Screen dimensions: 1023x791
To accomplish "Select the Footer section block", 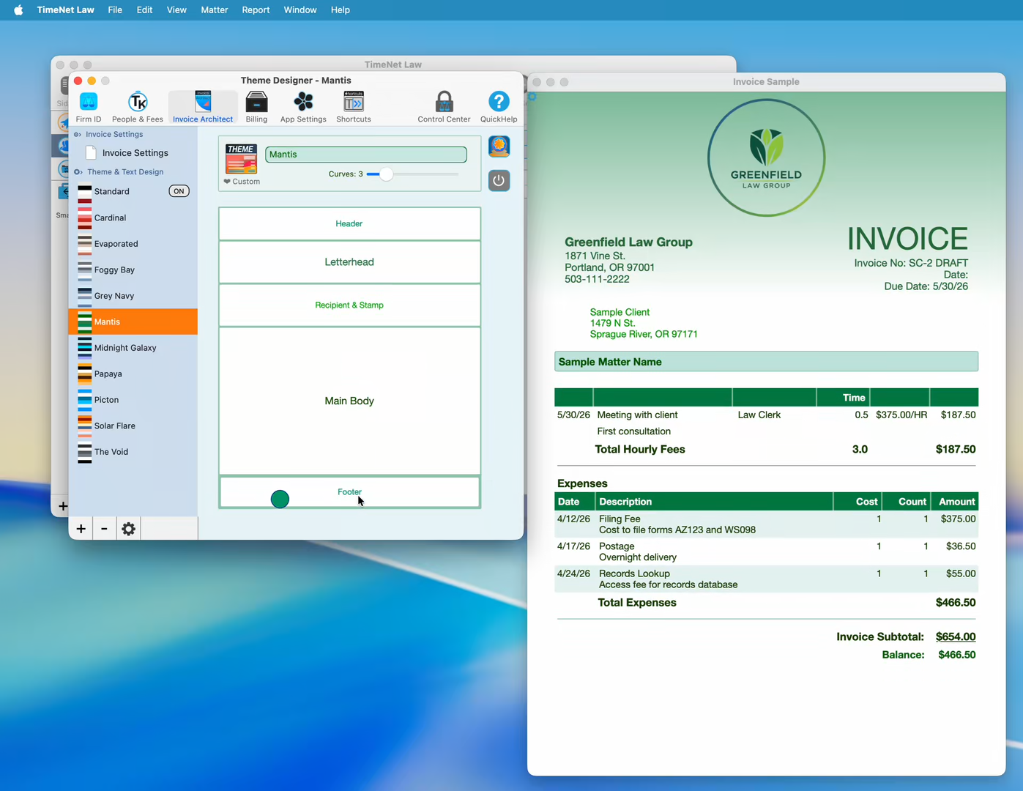I will tap(349, 492).
